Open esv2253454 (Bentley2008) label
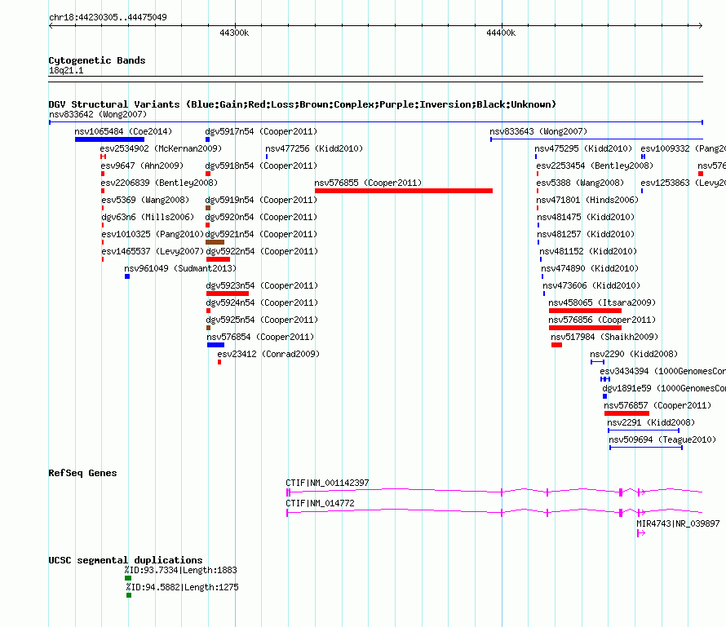Screen dimensions: 726x627 [595, 166]
